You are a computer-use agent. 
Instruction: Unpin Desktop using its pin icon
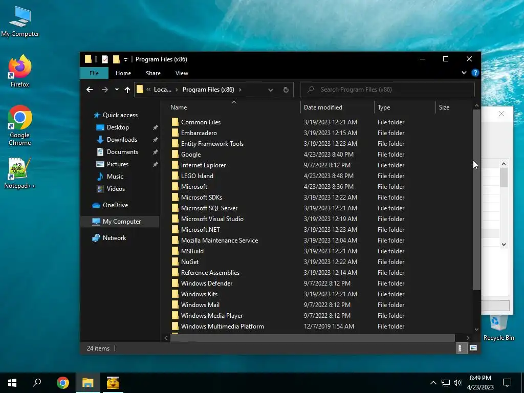(x=156, y=127)
